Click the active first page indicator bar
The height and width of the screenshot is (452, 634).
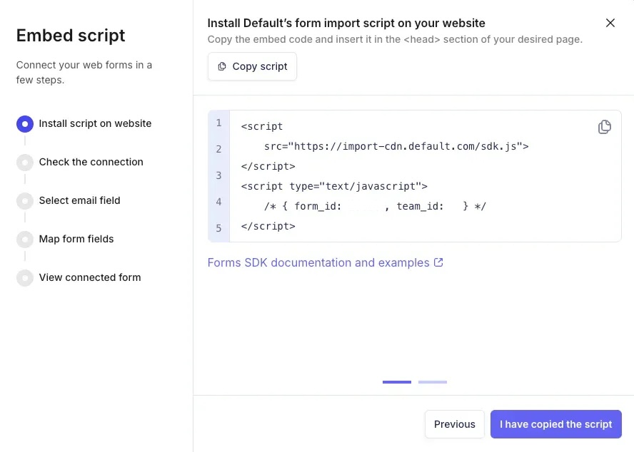tap(397, 382)
